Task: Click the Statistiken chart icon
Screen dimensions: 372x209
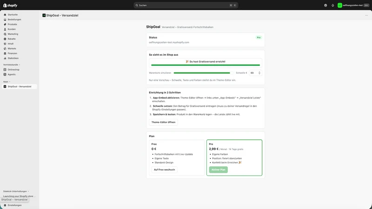Action: 5,59
